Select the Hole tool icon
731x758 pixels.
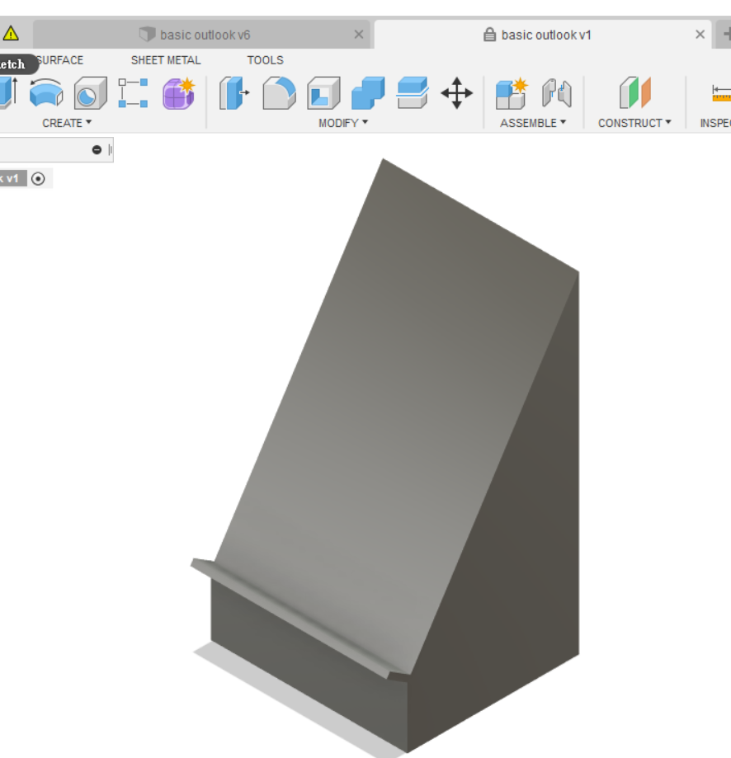[91, 93]
